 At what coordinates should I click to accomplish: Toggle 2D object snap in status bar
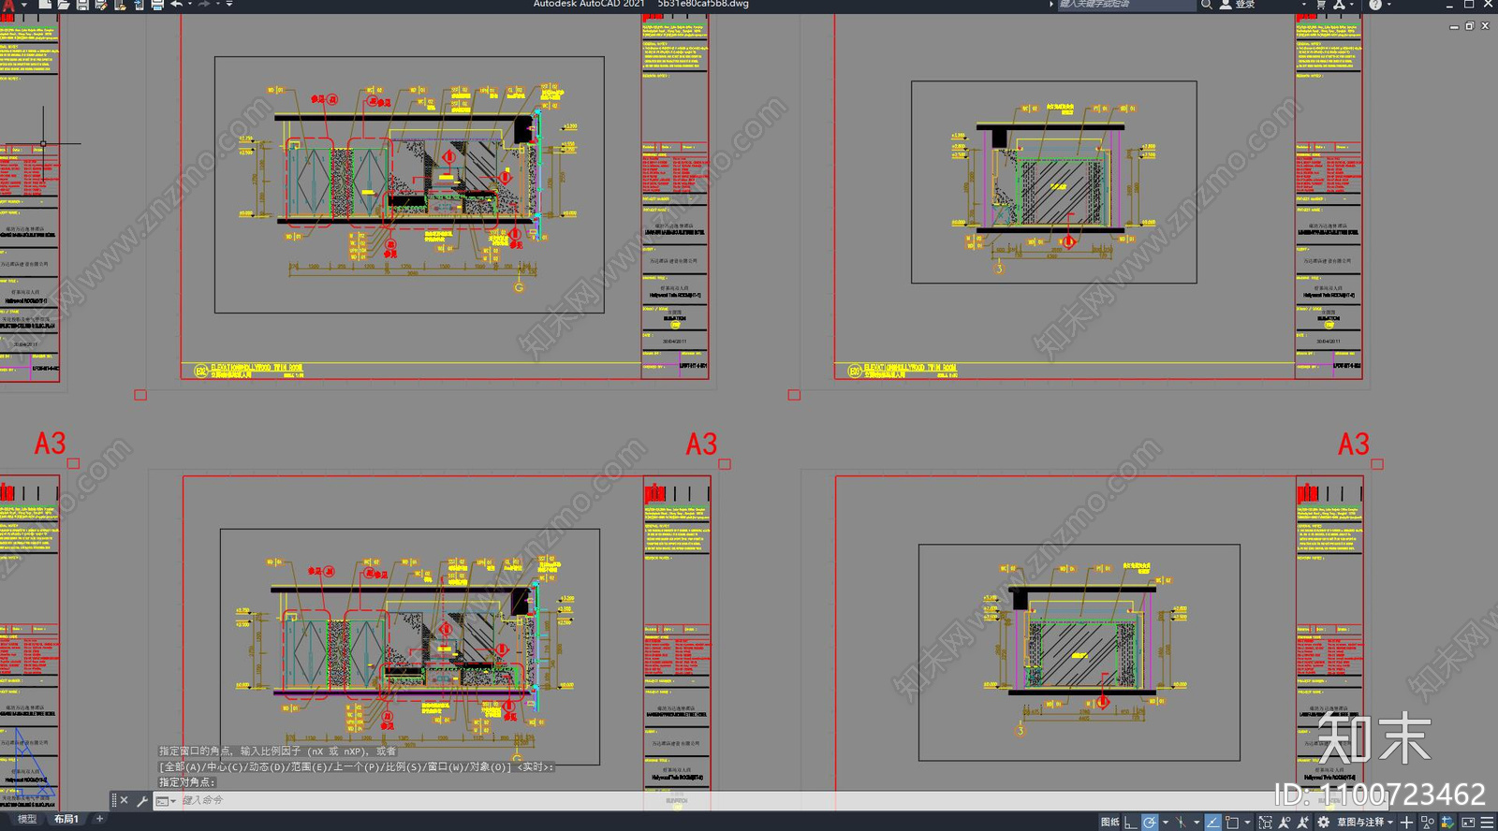[x=1232, y=823]
